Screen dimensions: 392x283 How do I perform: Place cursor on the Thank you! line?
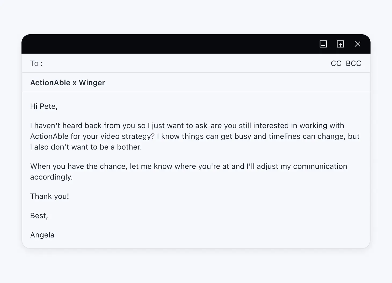point(50,196)
